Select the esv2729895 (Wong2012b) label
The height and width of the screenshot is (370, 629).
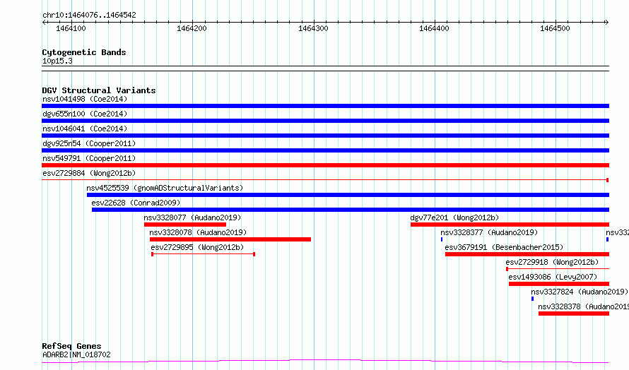(x=197, y=247)
